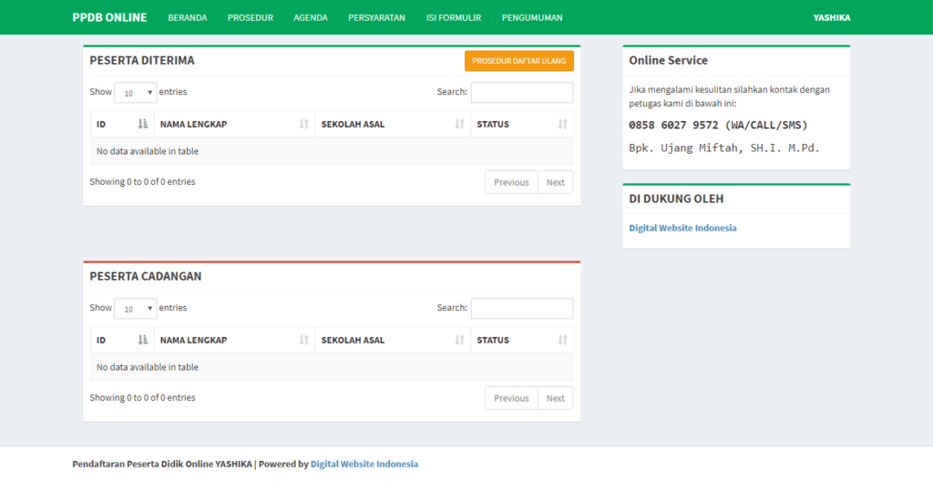
Task: Focus the Search field in Peserta Diterima
Action: pyautogui.click(x=521, y=92)
